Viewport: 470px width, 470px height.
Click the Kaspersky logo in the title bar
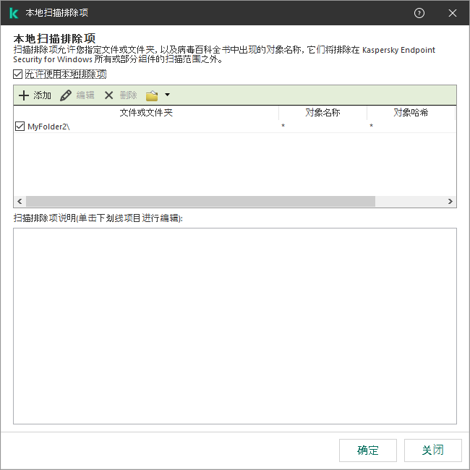tap(14, 13)
